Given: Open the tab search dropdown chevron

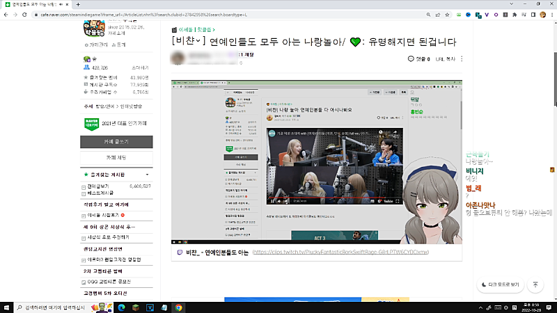Looking at the screenshot, I should point(512,4).
